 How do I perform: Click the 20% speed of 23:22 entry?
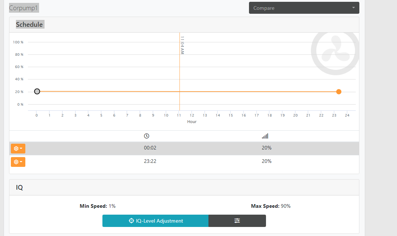267,161
